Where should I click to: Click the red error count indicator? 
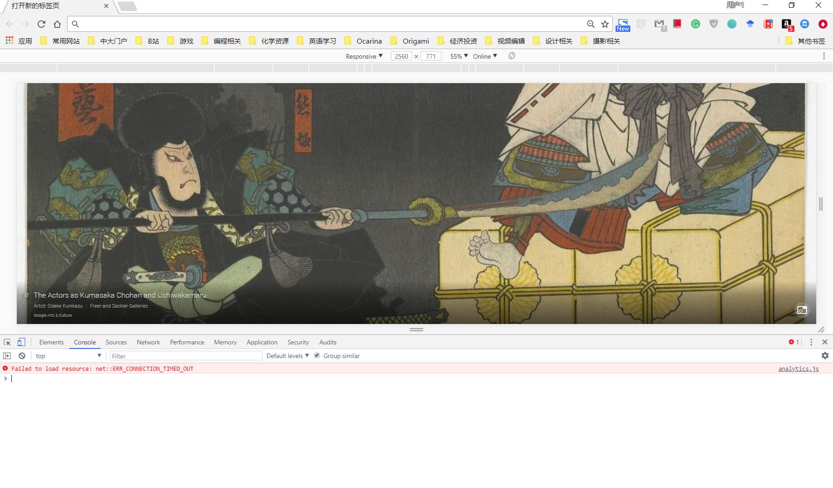tap(794, 342)
